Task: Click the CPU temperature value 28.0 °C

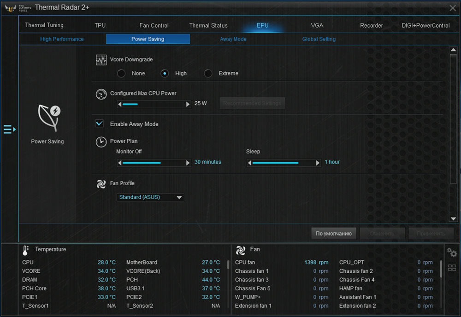Action: (x=106, y=262)
